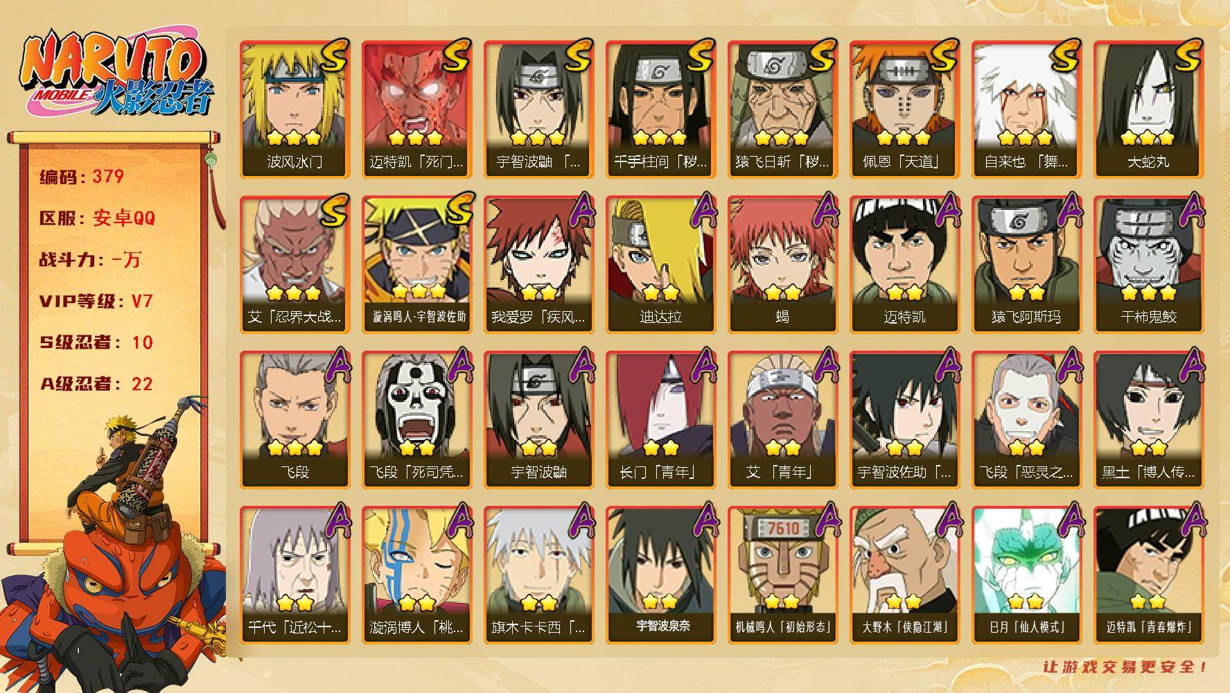Viewport: 1230px width, 693px height.
Task: Click the 让游戏交易更安全 slogan
Action: coord(1125,667)
